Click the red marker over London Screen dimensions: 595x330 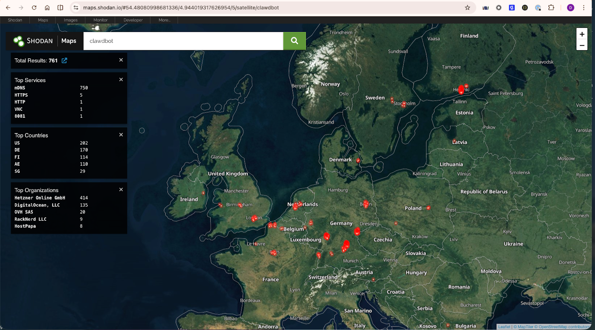point(254,218)
